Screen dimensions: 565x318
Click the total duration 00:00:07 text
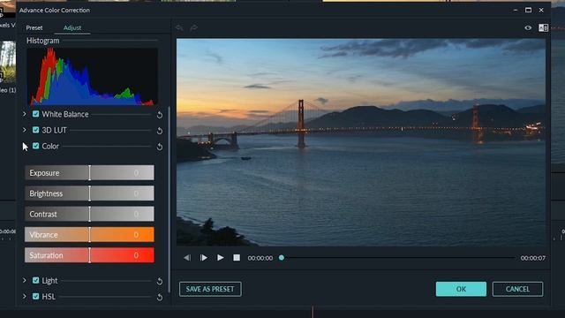533,258
